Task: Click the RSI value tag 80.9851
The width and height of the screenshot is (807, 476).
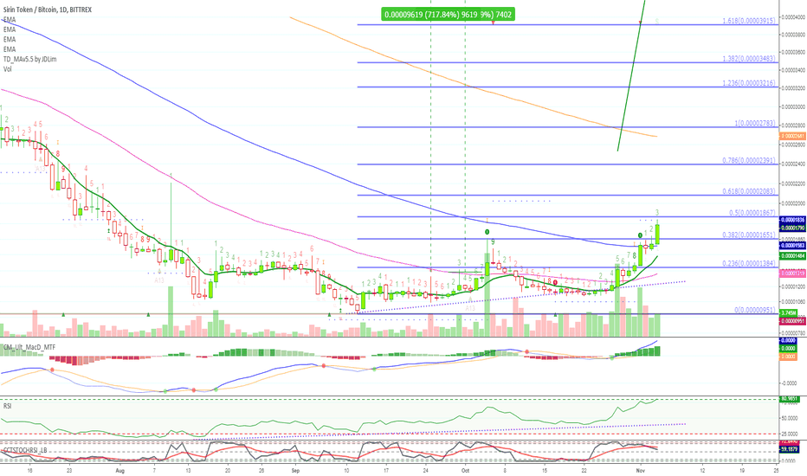Action: 790,399
